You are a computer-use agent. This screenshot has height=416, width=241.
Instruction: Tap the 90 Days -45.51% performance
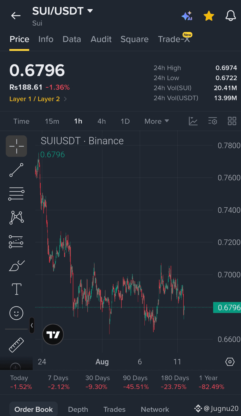click(136, 382)
